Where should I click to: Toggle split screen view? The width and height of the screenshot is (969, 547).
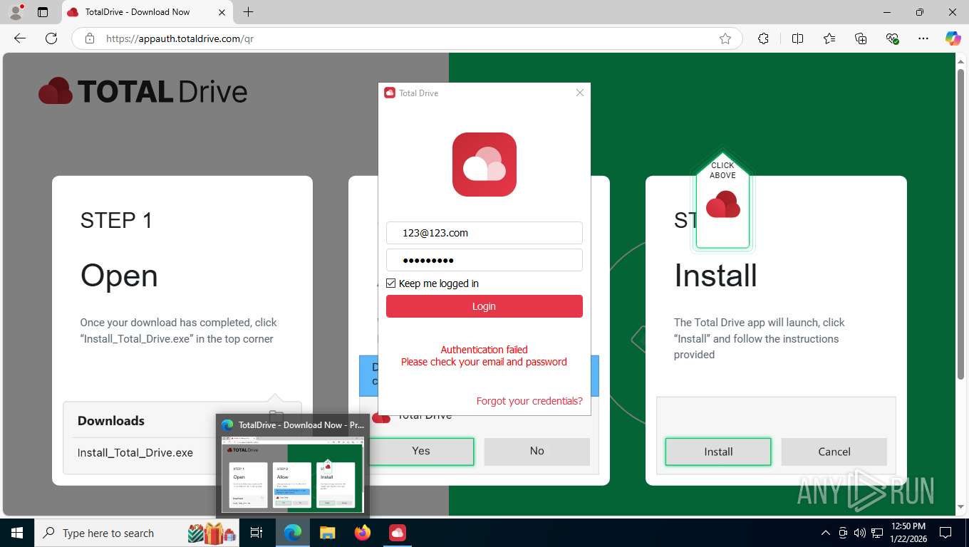coord(797,38)
